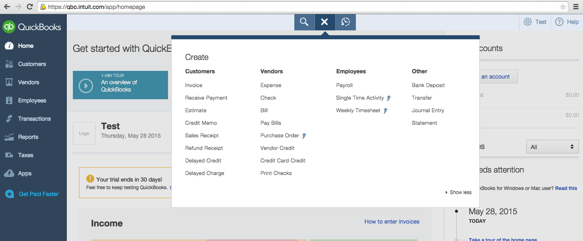The width and height of the screenshot is (583, 241).
Task: Select Purchase Order under Vendors
Action: pos(279,136)
